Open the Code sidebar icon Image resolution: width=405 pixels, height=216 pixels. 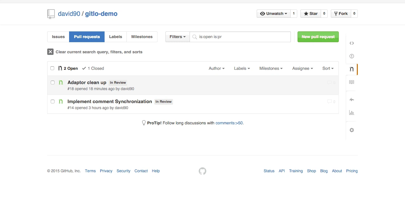(351, 43)
